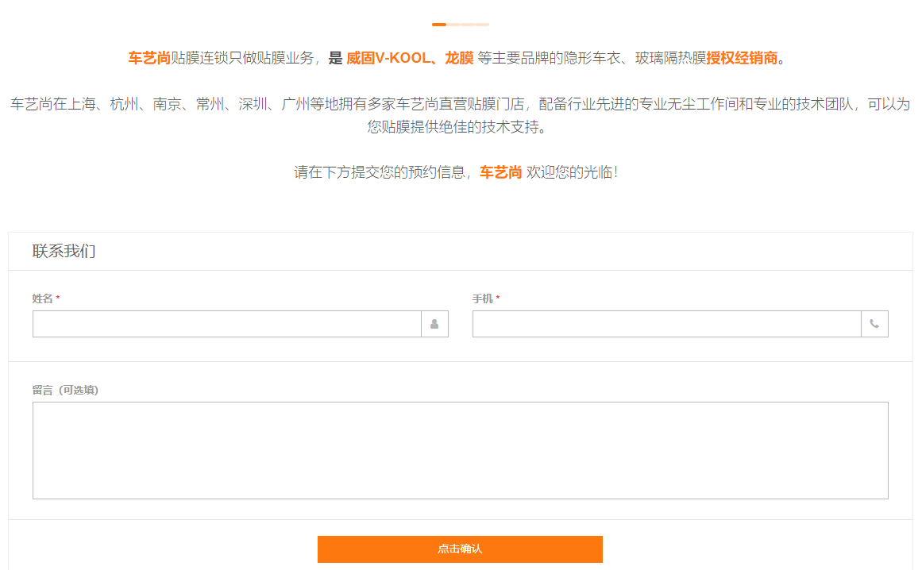Click the last faded segment of the top indicator
The width and height of the screenshot is (922, 570).
pos(482,25)
